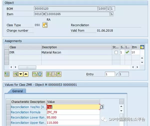Click the class type selection icon beside 050
The image size is (150, 126).
pyautogui.click(x=45, y=25)
